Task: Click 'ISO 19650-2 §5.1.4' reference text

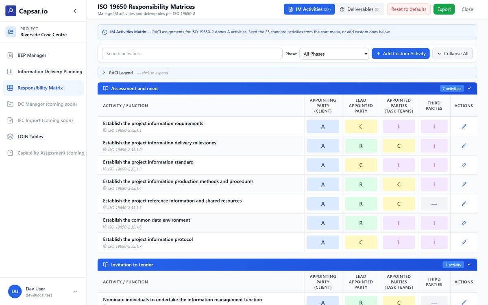Action: (x=125, y=188)
